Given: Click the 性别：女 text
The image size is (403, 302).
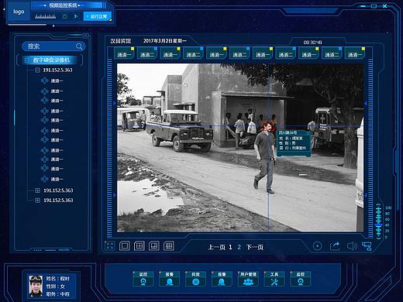Looking at the screenshot, I should [x=55, y=287].
